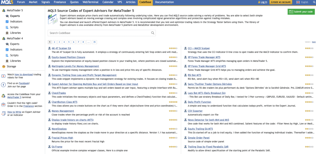Viewport: 316px width, 154px height.
Task: Focus the Search CodeBase input field
Action: pos(102,33)
